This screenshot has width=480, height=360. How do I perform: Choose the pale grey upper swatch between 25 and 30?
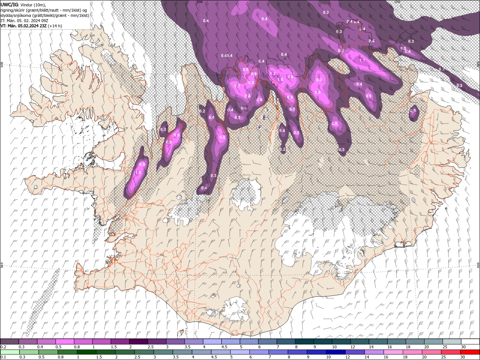tap(451, 342)
